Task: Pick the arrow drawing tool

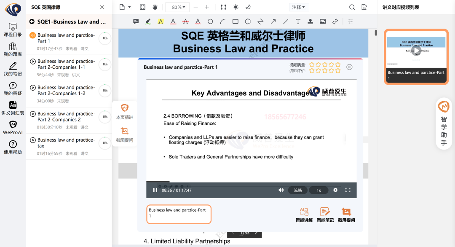Action: [273, 21]
